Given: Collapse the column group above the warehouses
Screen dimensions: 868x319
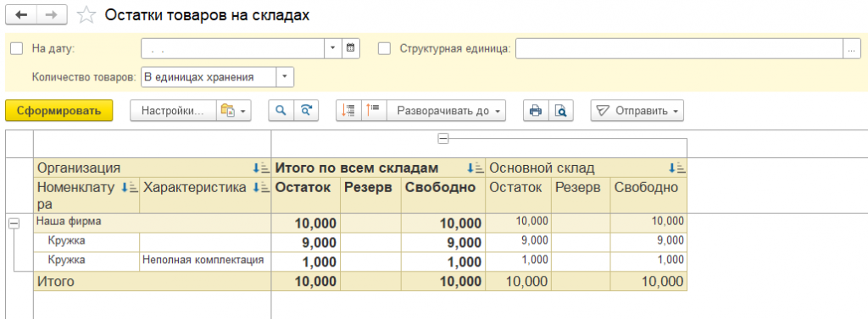Looking at the screenshot, I should [x=442, y=139].
